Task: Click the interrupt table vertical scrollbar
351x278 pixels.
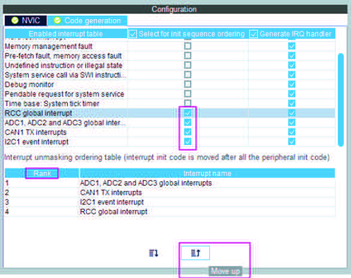Action: [x=341, y=100]
